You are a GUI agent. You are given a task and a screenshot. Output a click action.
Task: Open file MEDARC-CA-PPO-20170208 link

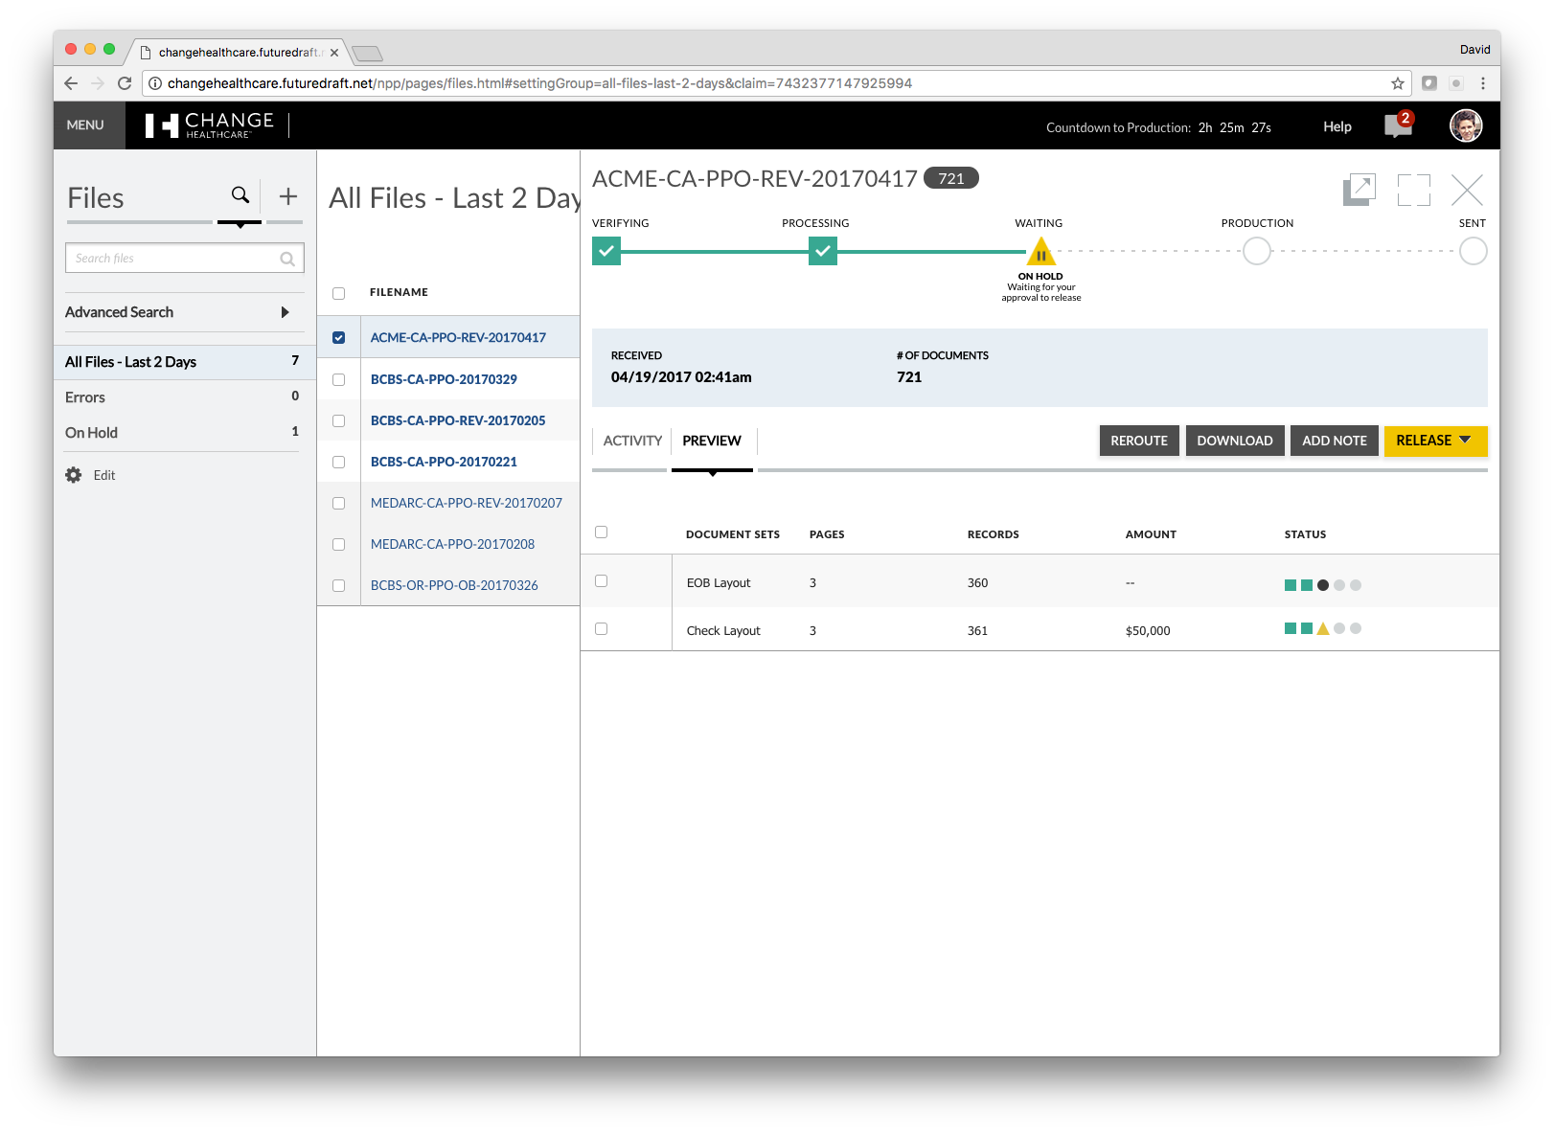(452, 544)
